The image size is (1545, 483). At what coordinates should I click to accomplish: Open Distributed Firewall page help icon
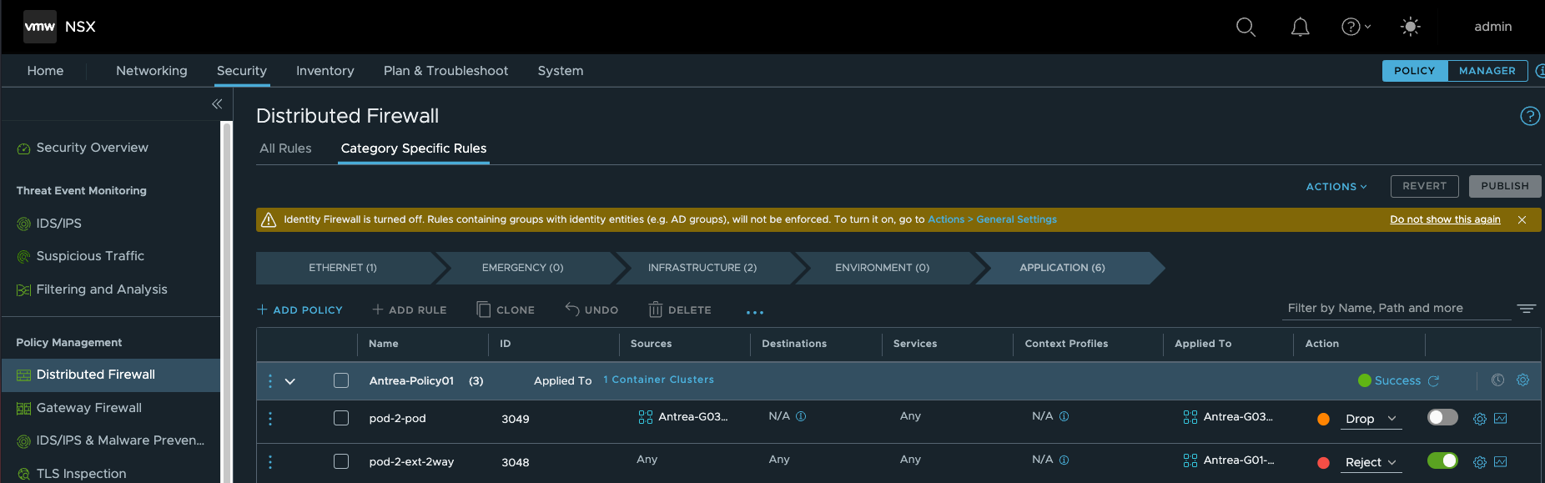[1530, 116]
